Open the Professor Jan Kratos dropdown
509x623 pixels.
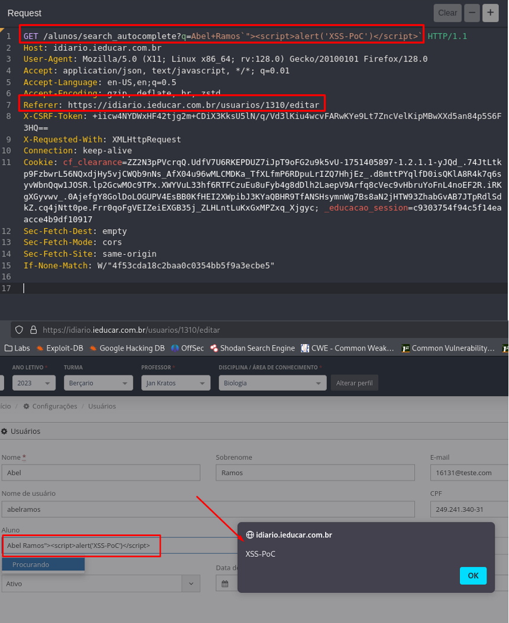click(176, 383)
